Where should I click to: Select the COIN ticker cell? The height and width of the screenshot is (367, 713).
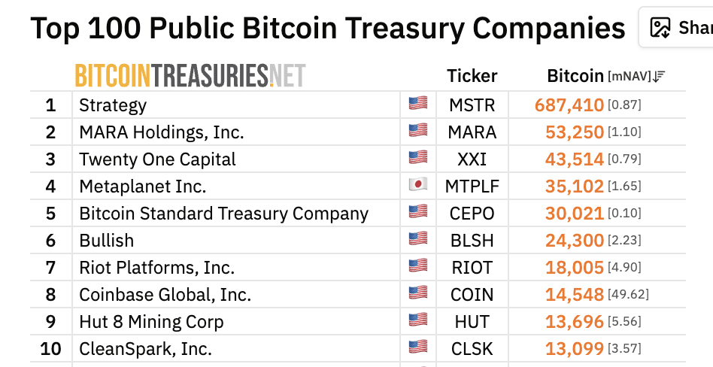click(x=472, y=295)
